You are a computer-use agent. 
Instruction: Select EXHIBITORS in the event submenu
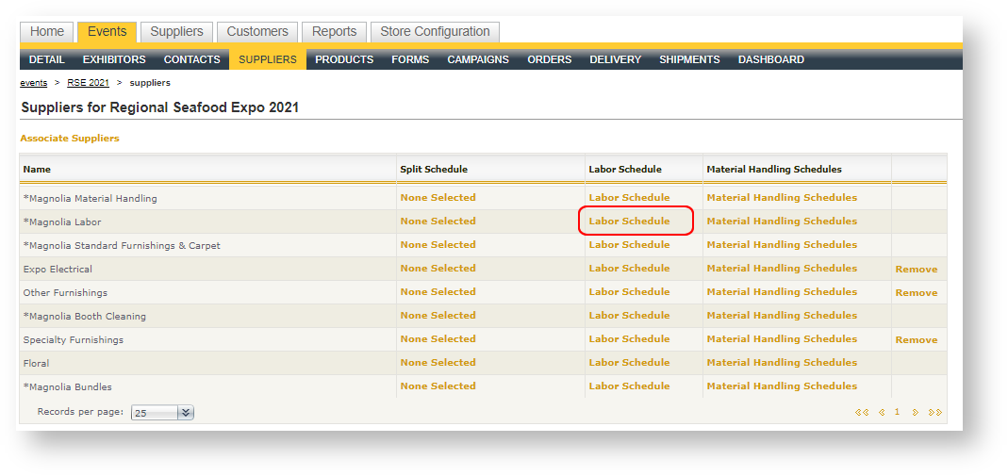coord(114,59)
